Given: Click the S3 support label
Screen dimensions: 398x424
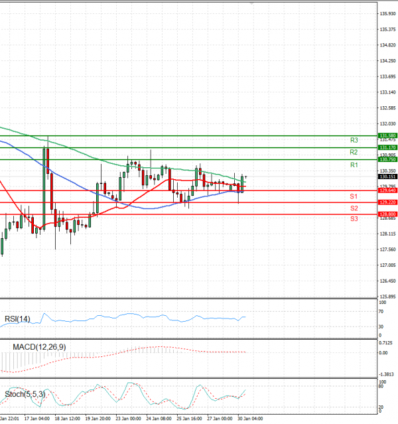Looking at the screenshot, I should [354, 219].
